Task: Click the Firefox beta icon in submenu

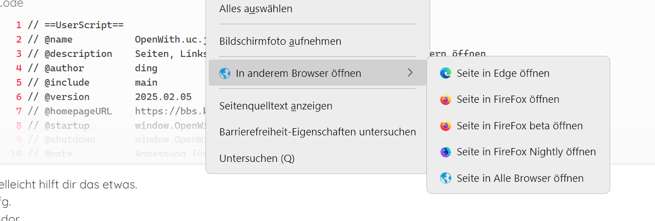Action: point(445,126)
